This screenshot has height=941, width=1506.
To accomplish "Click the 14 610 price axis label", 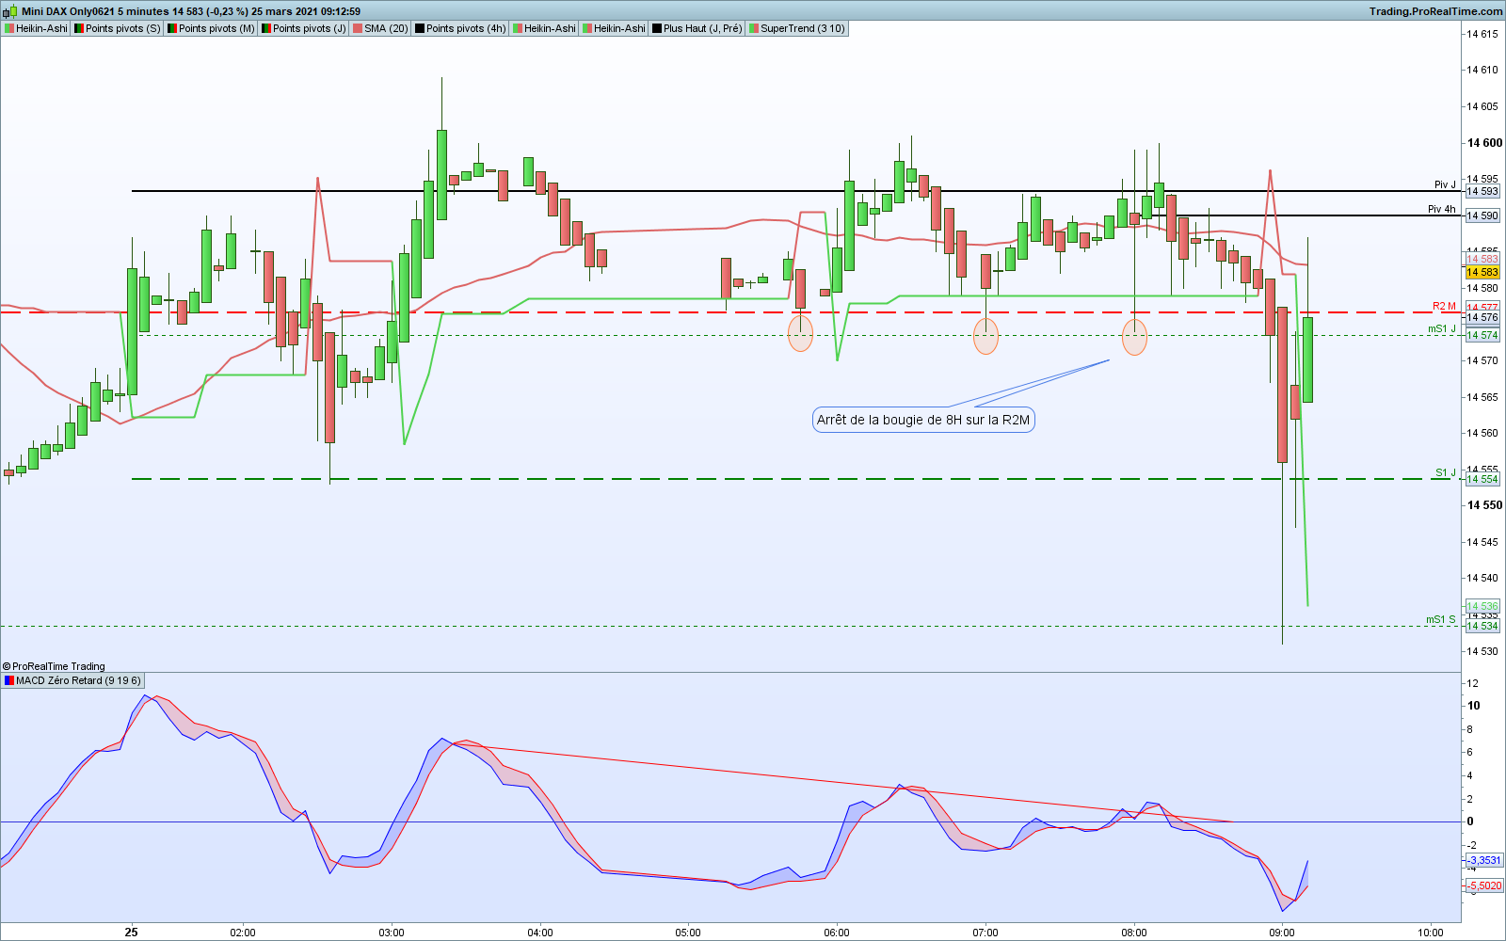I will (1482, 70).
